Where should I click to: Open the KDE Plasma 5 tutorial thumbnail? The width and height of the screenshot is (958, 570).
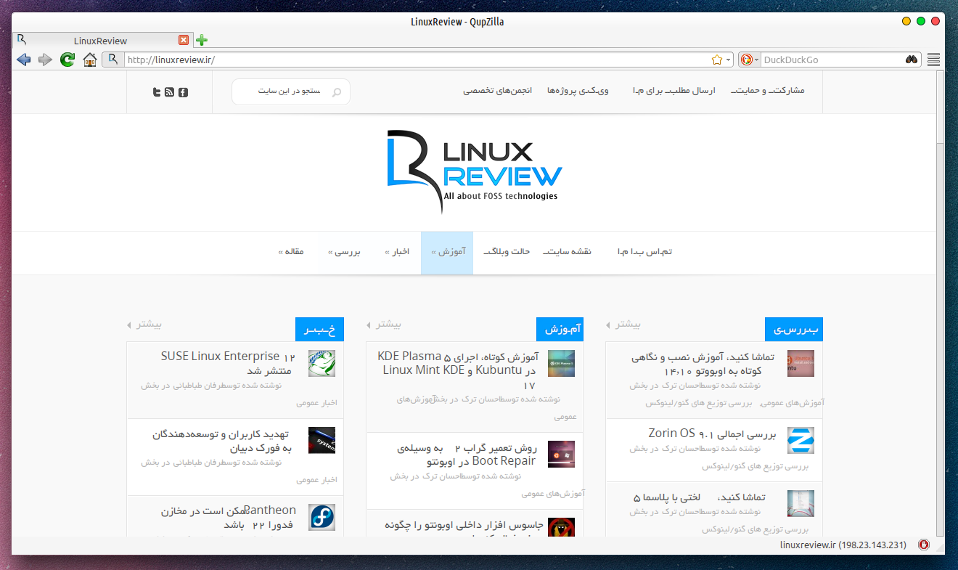561,363
